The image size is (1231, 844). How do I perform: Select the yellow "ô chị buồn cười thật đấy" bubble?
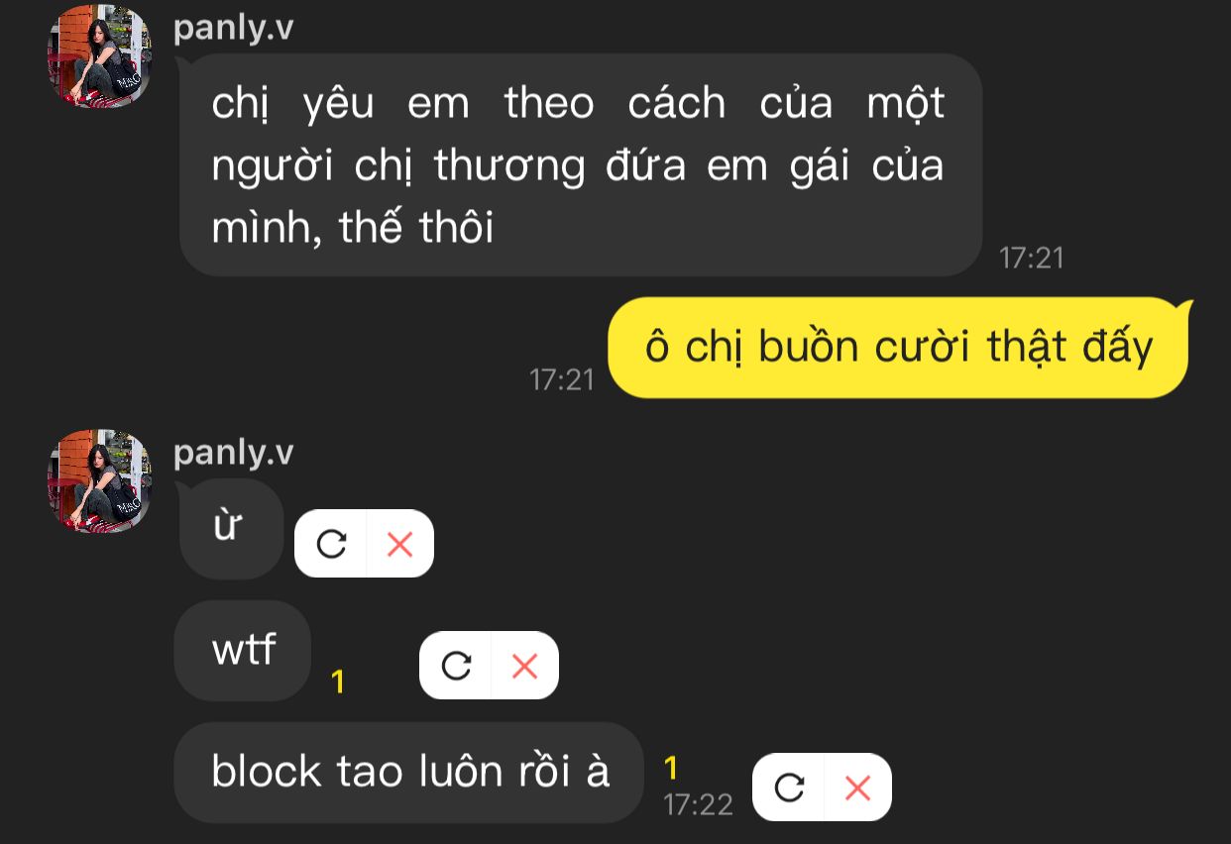(899, 348)
